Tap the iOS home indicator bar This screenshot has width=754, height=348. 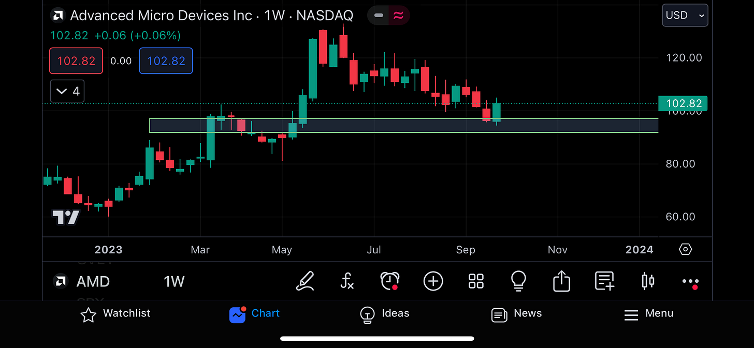377,339
